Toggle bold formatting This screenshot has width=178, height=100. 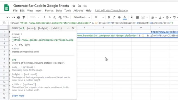(109, 17)
